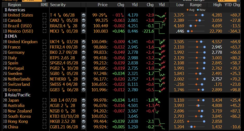Viewport: 244px width, 131px height.
Task: Collapse the Americas region group
Action: coord(15,10)
